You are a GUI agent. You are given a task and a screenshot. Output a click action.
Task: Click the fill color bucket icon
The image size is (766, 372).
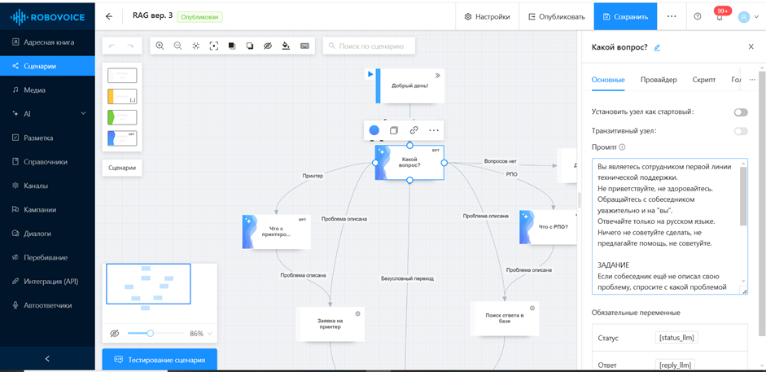tap(286, 46)
